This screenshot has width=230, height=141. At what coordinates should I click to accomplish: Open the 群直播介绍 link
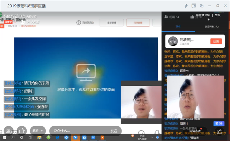[x=203, y=15]
